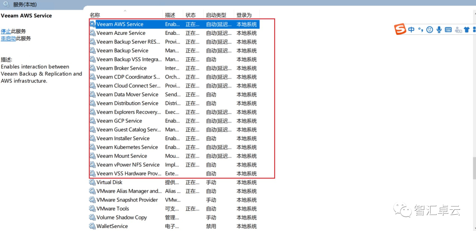Sort by the 登录为 column header

click(x=244, y=15)
